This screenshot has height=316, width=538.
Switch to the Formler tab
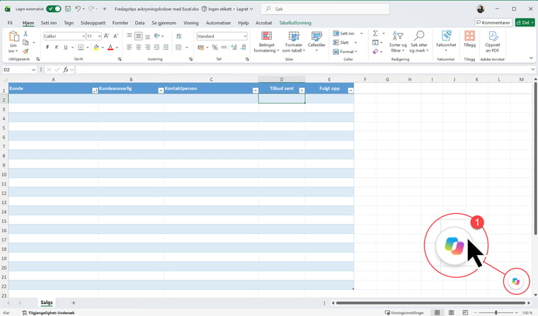coord(120,23)
